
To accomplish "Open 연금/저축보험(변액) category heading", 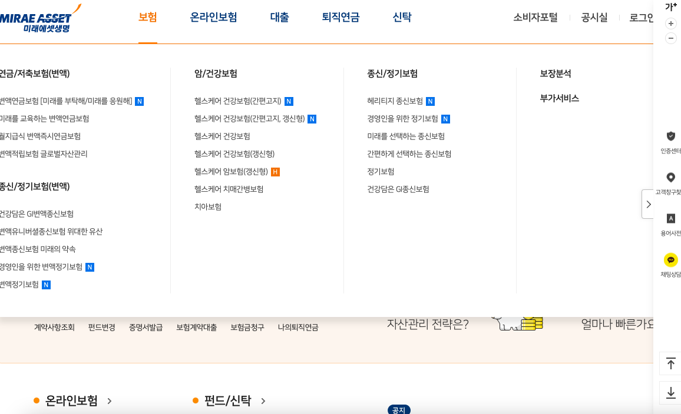I will pos(35,74).
